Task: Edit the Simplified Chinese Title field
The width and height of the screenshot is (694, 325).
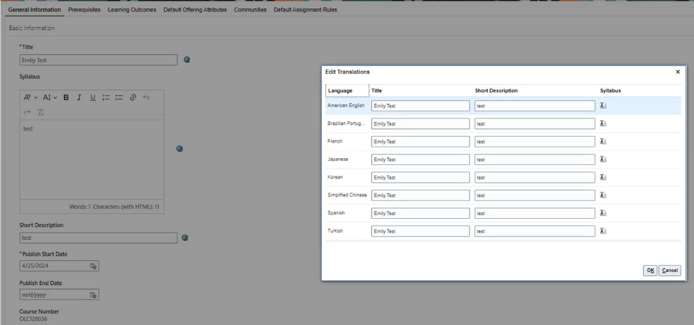Action: [420, 195]
